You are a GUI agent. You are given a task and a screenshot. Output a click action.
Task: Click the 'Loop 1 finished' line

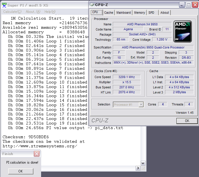click(46, 41)
